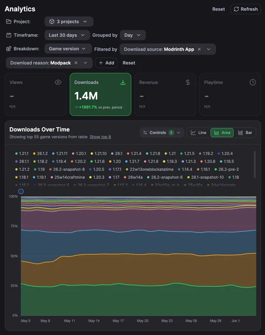The height and width of the screenshot is (335, 265).
Task: Click the green 1.21.1 legend color dot
Action: (x=16, y=154)
